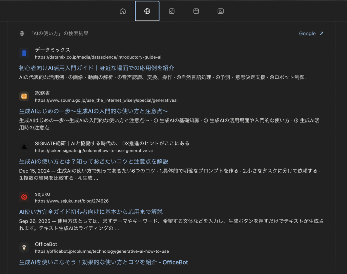Open 生成AIはじめの一歩 result link

(x=94, y=111)
